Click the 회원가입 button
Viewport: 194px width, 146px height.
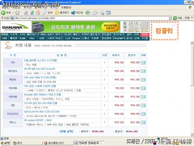pos(133,30)
